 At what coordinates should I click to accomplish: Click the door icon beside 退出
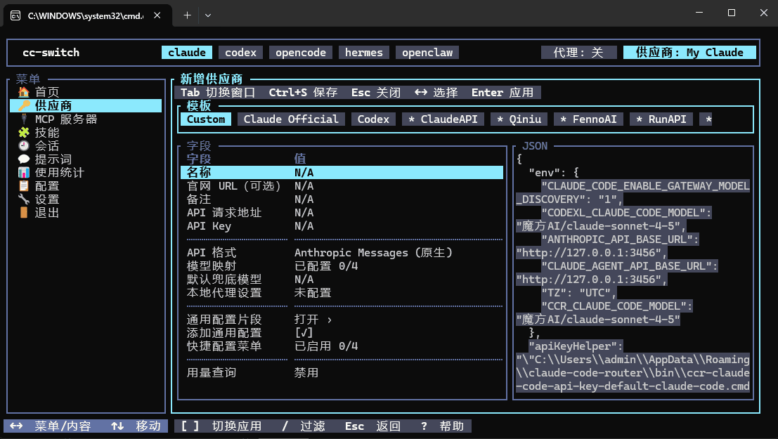click(24, 213)
